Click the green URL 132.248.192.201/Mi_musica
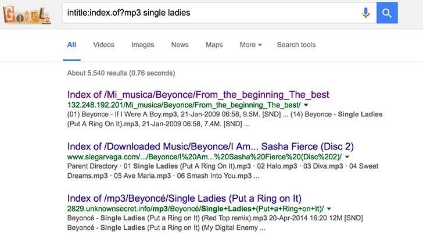Viewport: 423px width, 239px height. pyautogui.click(x=184, y=105)
